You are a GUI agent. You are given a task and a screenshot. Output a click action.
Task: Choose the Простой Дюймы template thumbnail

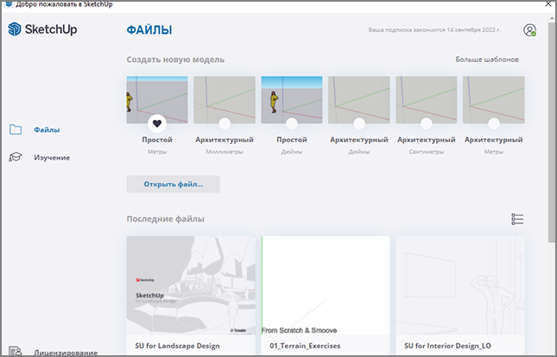click(x=292, y=100)
